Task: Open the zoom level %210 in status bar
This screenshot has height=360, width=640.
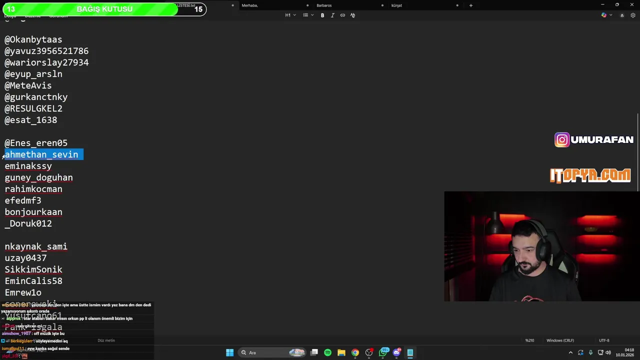Action: [529, 340]
